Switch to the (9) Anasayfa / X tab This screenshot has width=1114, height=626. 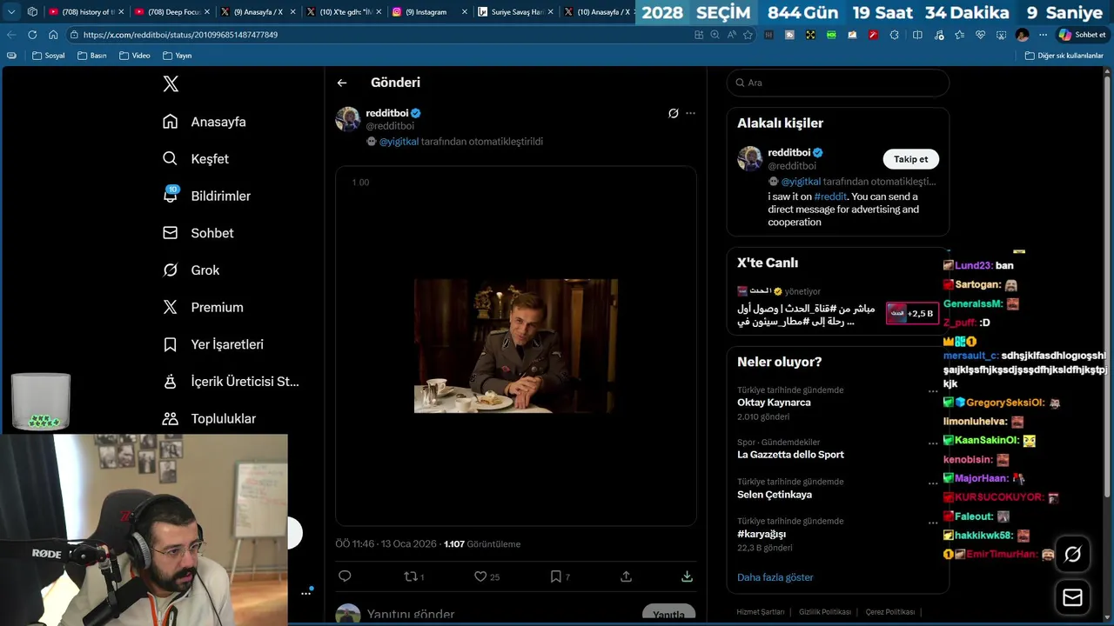257,12
